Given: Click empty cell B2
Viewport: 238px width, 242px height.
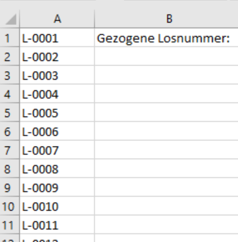Looking at the screenshot, I should tap(167, 56).
